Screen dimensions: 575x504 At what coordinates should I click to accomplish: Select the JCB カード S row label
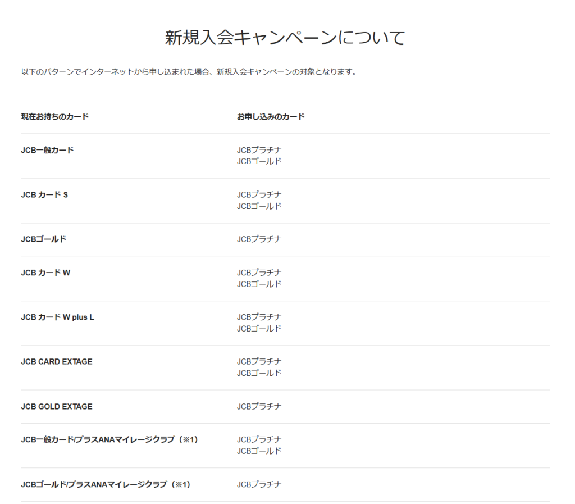click(44, 194)
